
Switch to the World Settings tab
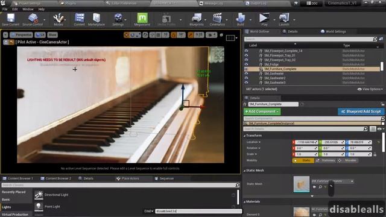point(334,31)
